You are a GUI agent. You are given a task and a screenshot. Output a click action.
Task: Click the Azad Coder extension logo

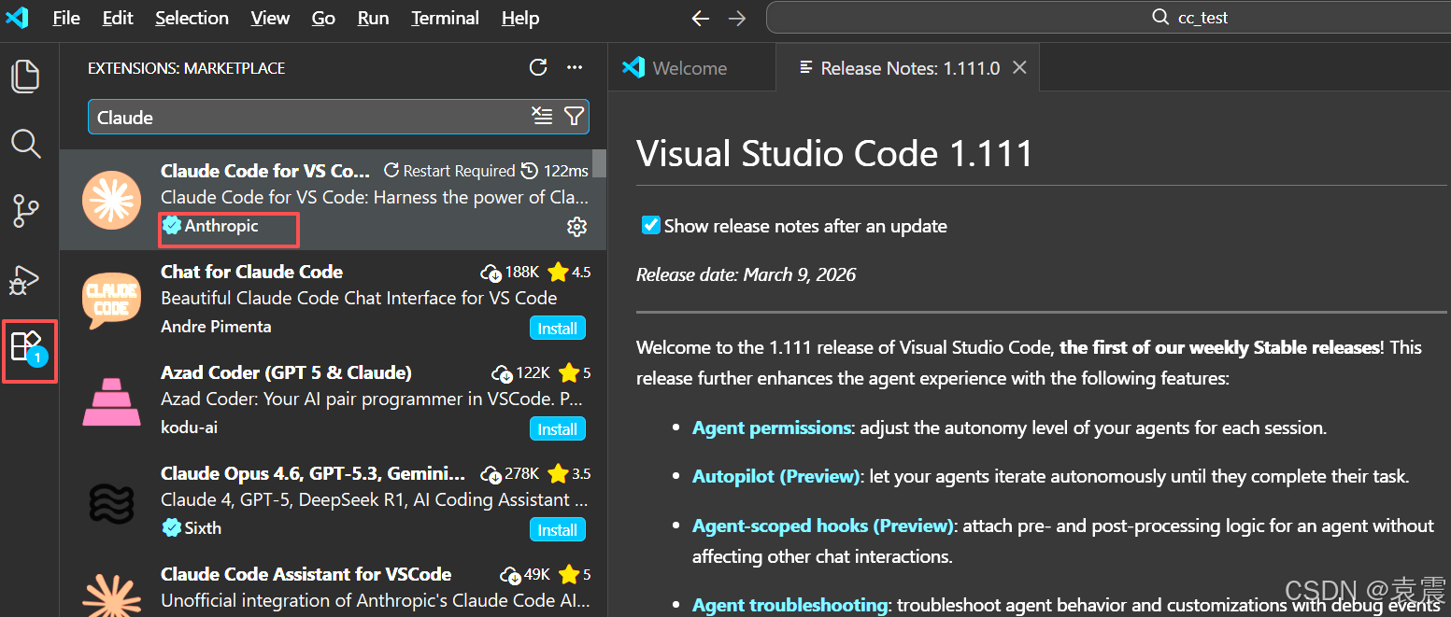coord(111,401)
